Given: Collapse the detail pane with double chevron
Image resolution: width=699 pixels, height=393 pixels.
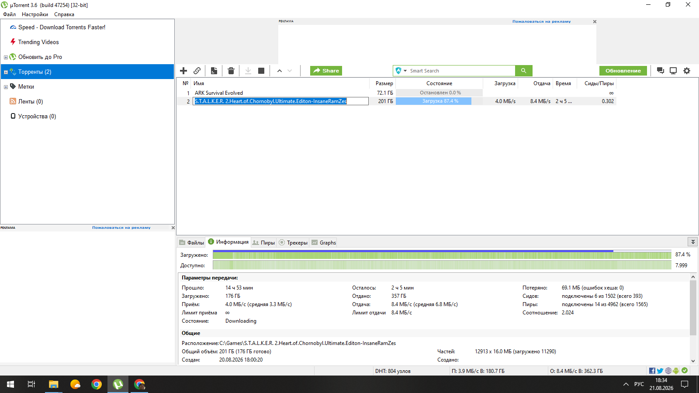Looking at the screenshot, I should click(693, 242).
